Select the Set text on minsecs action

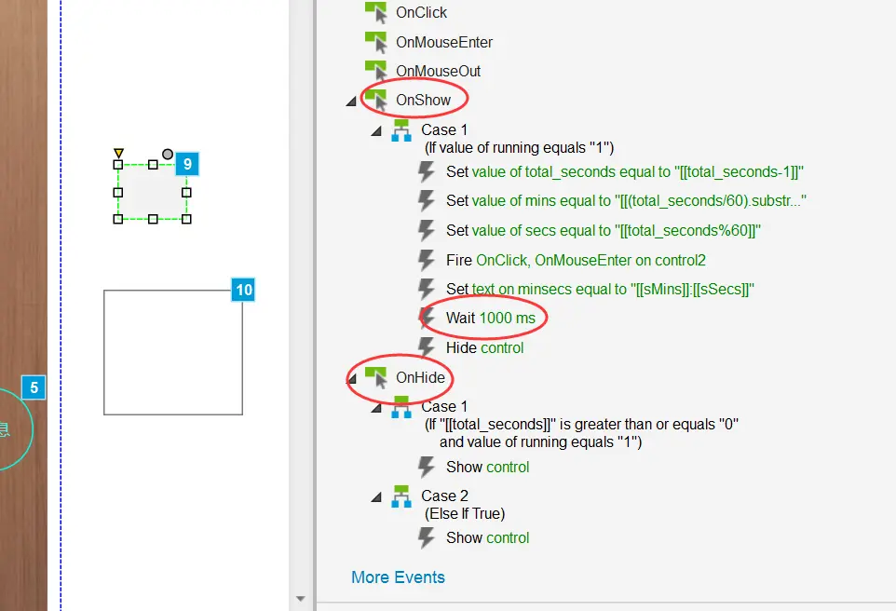coord(599,289)
